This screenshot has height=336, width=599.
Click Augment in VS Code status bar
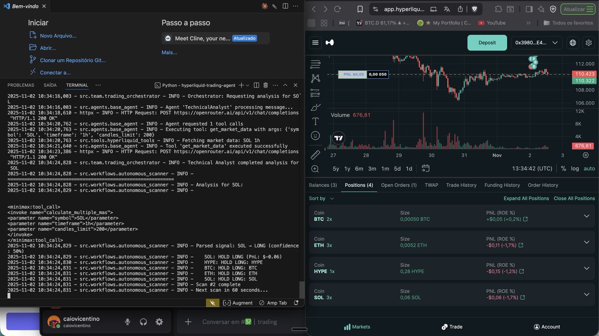238,303
